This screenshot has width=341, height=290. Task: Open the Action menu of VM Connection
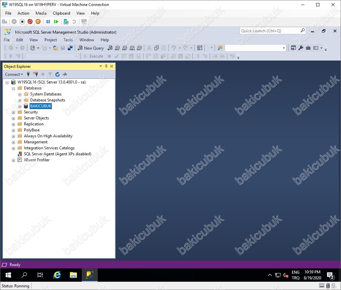pos(23,13)
